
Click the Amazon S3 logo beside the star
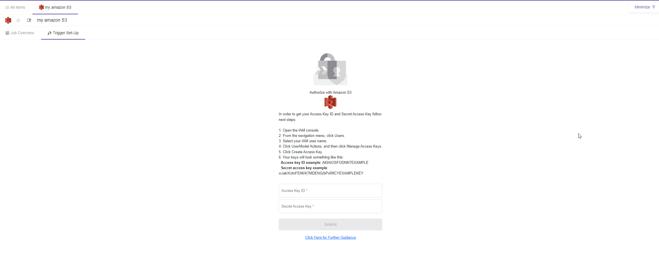coord(8,20)
